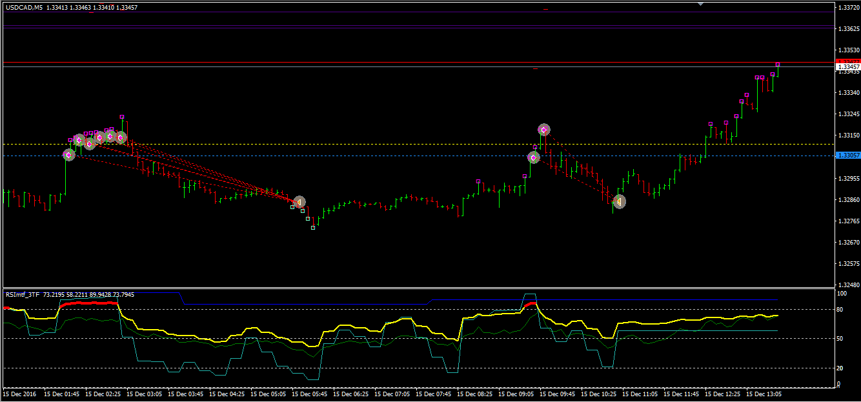
Task: Click price 1.33530 on the price scale
Action: pyautogui.click(x=847, y=50)
